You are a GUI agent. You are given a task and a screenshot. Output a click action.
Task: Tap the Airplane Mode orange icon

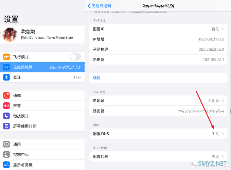point(6,57)
